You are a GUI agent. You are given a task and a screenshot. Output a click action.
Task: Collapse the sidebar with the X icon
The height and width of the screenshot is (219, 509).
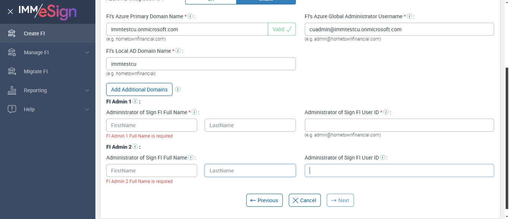click(10, 12)
